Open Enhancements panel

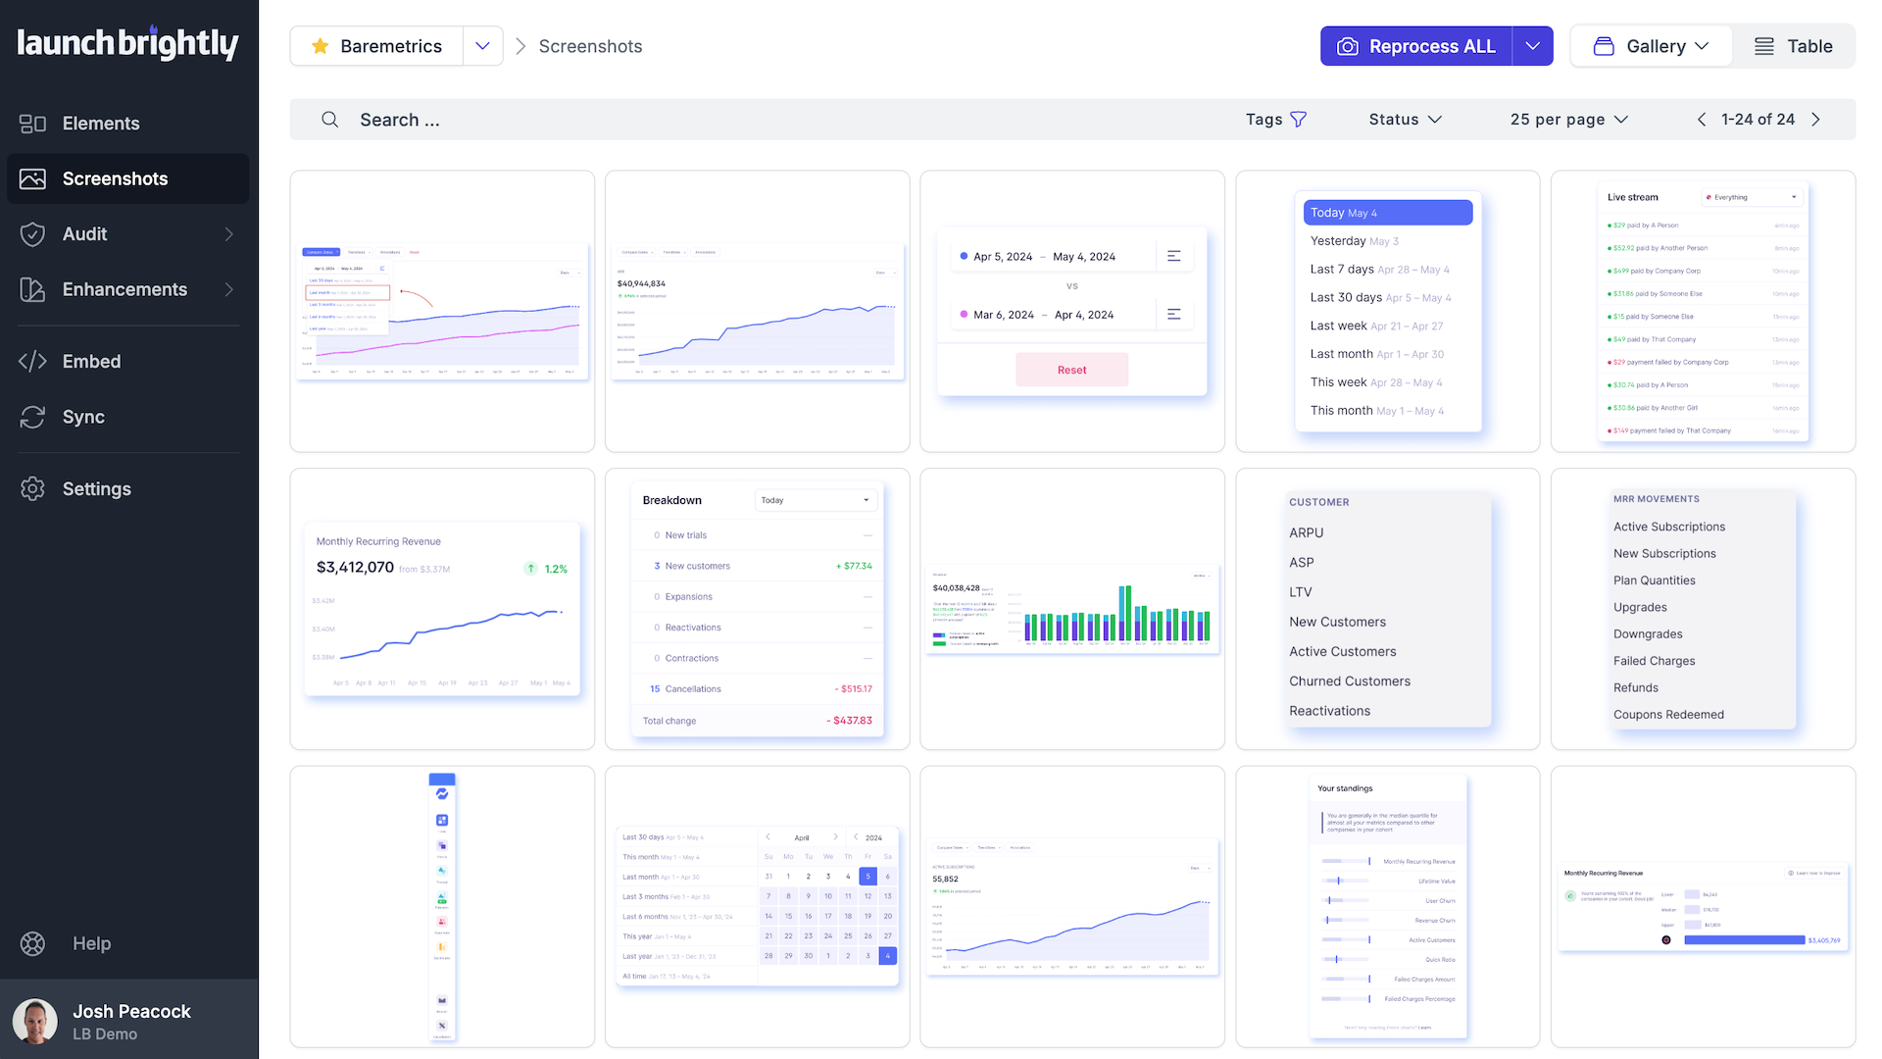click(124, 289)
